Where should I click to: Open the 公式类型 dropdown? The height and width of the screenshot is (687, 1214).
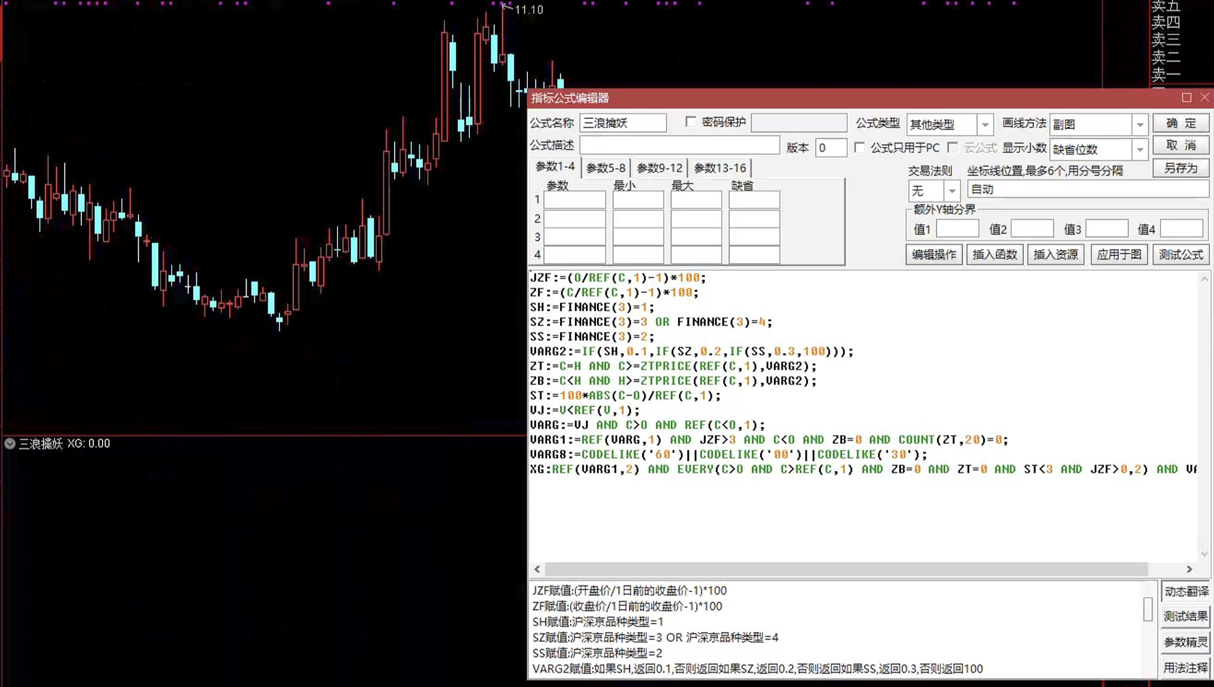click(x=985, y=124)
